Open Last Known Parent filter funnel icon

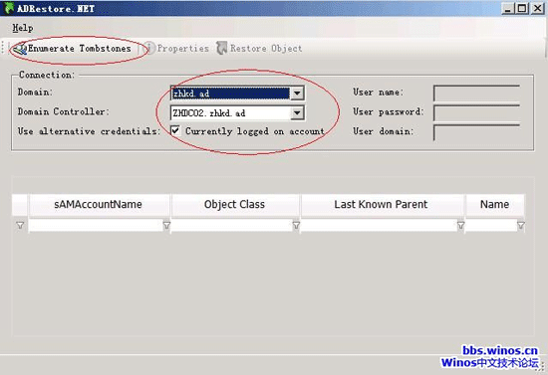click(461, 226)
